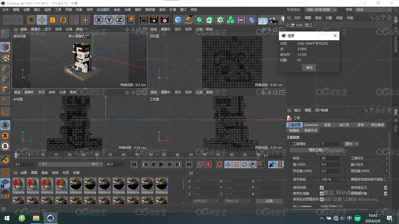Render the active view clapperboard icon
Screen dimensions: 399x224
pos(143,20)
